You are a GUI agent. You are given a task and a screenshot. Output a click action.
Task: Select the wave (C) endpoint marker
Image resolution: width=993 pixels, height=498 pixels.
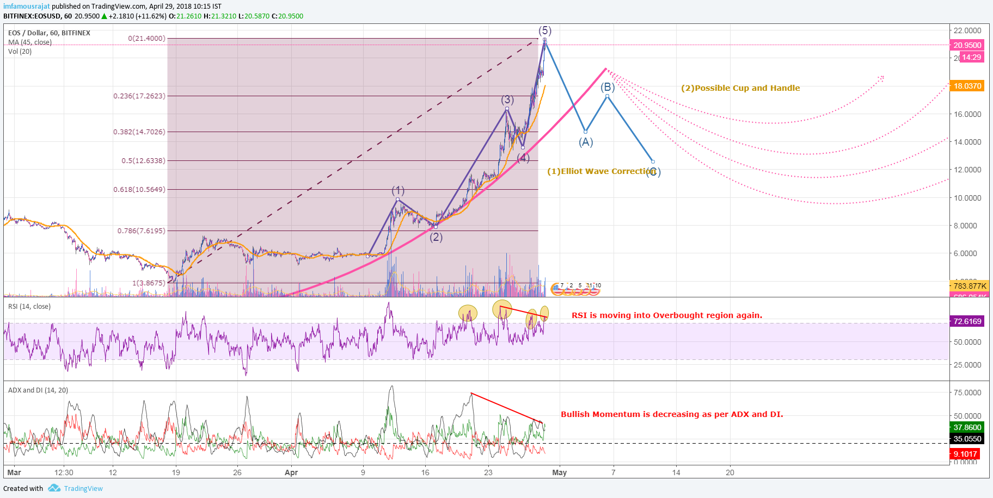(653, 161)
